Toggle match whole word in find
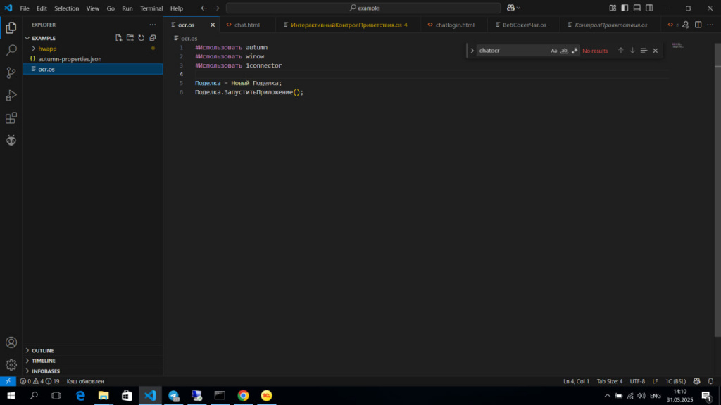Image resolution: width=721 pixels, height=405 pixels. (x=564, y=51)
